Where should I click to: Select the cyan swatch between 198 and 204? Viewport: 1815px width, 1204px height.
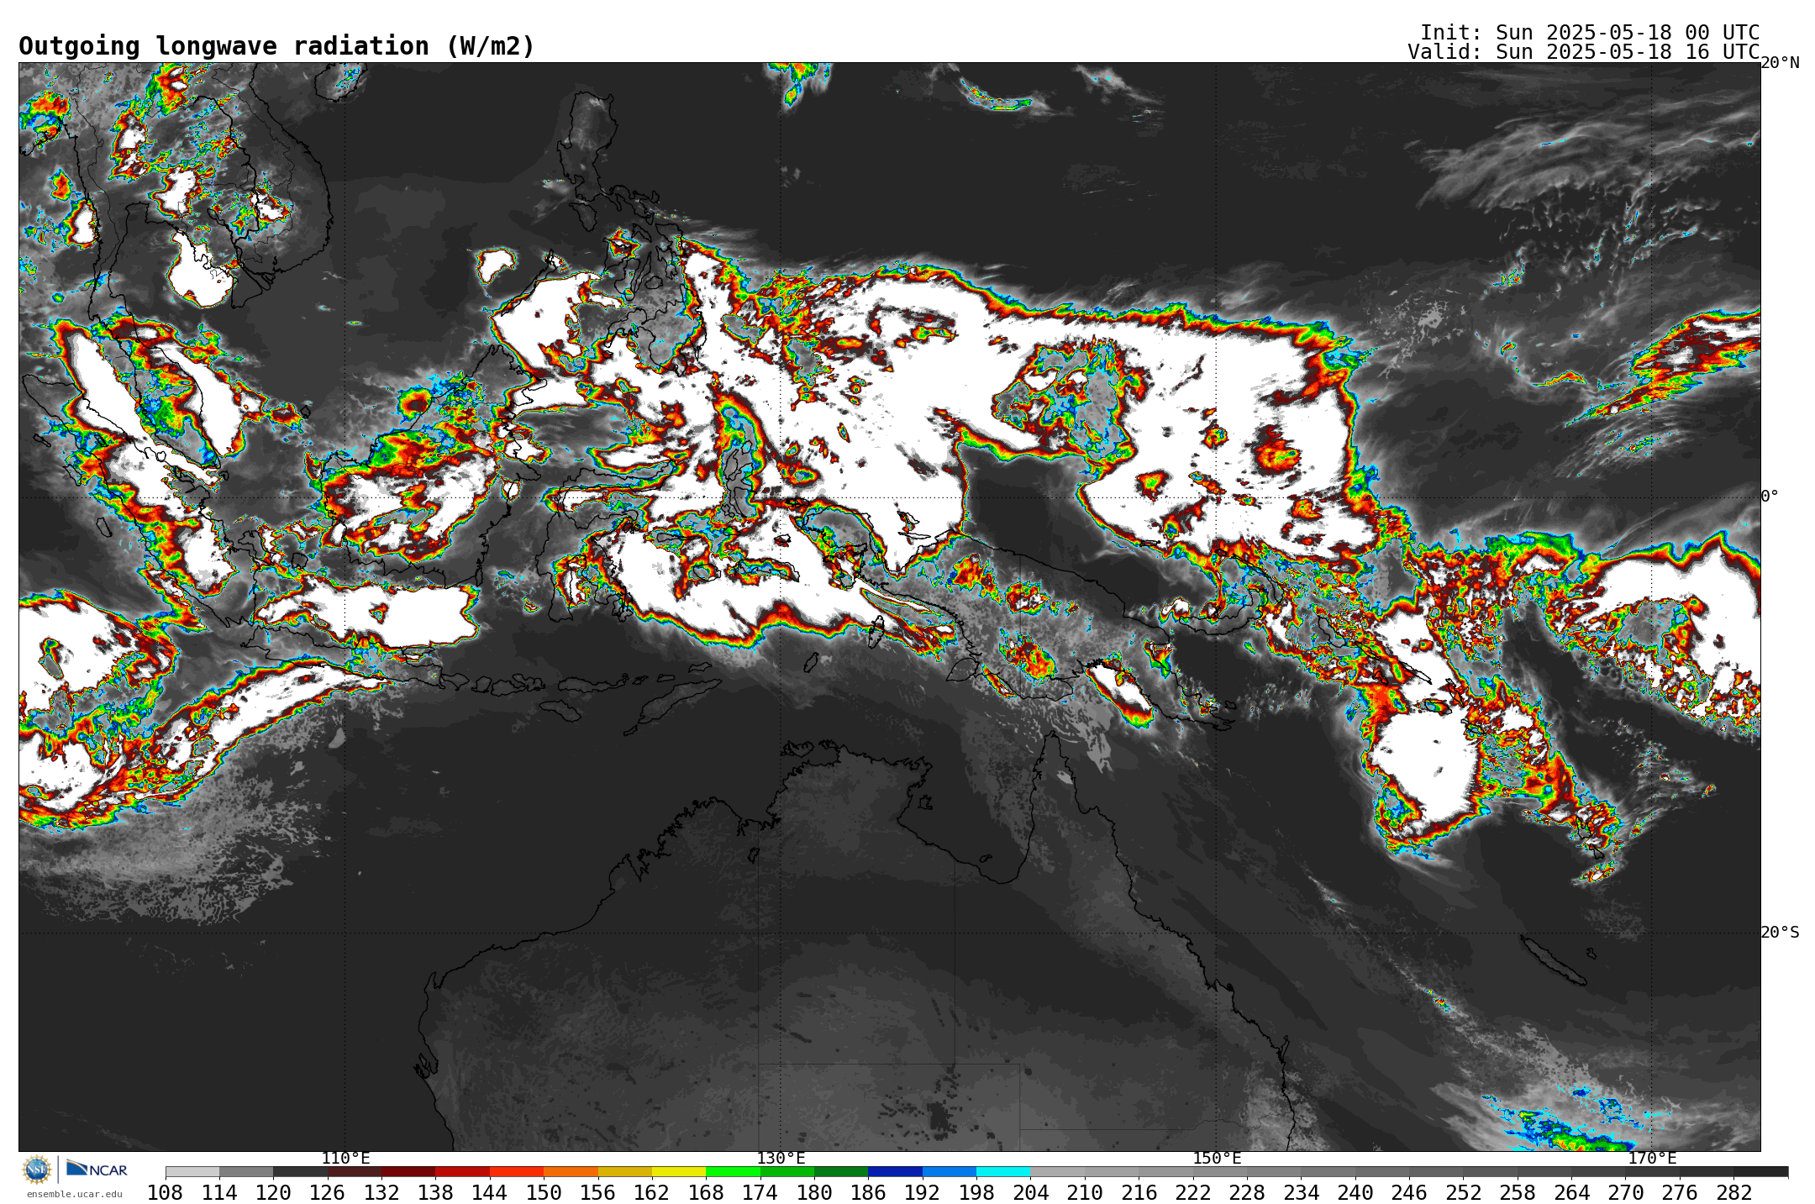(x=1003, y=1172)
